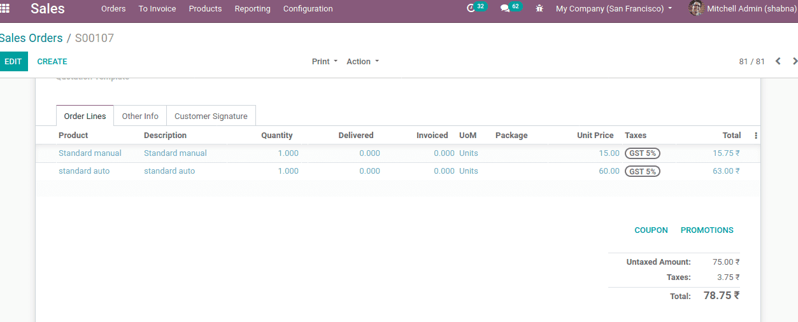Open the Products menu
The height and width of the screenshot is (322, 798).
[x=205, y=9]
